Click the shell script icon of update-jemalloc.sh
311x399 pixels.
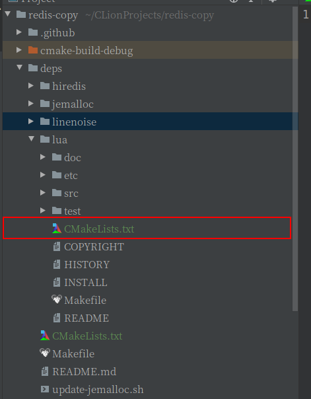45,389
